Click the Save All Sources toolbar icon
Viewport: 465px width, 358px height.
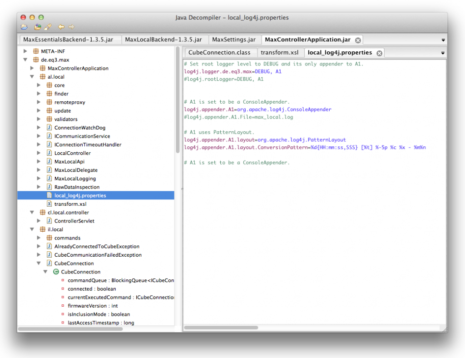click(x=37, y=26)
